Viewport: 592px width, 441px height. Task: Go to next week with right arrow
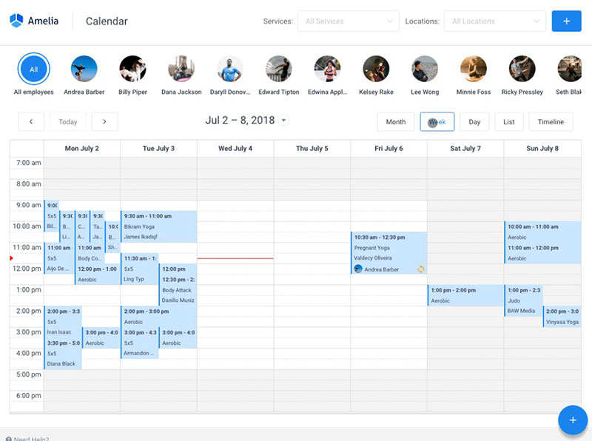pyautogui.click(x=104, y=122)
